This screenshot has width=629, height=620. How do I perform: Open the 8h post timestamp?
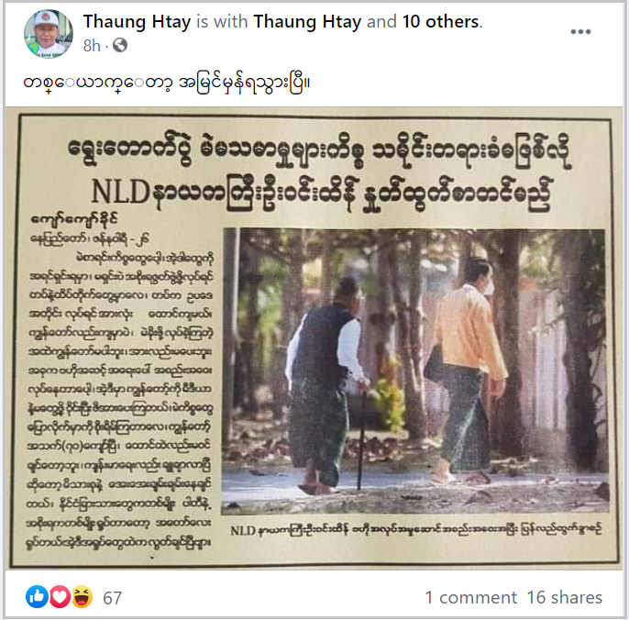(92, 46)
